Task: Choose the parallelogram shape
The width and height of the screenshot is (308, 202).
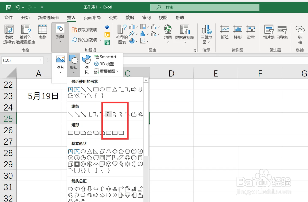Action: tap(102, 151)
